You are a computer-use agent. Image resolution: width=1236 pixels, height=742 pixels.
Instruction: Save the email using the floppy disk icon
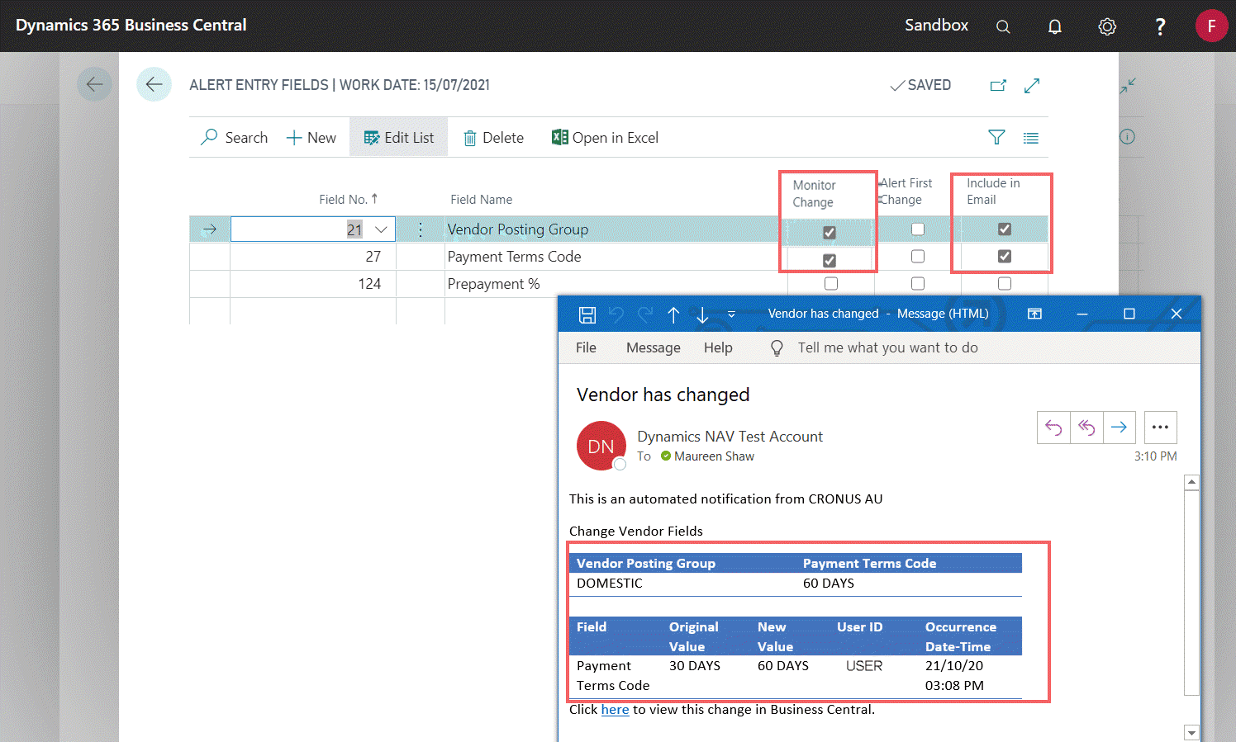point(587,314)
